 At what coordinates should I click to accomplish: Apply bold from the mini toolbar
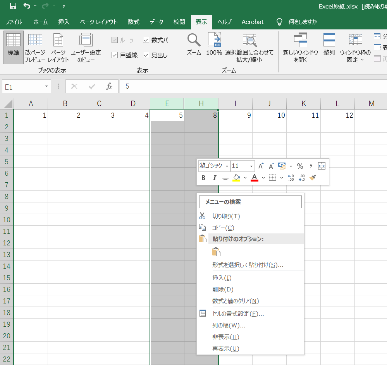coord(203,178)
